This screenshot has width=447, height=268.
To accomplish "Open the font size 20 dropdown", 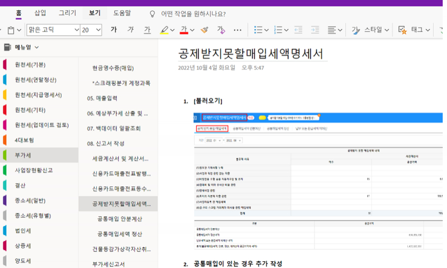I will tap(98, 30).
